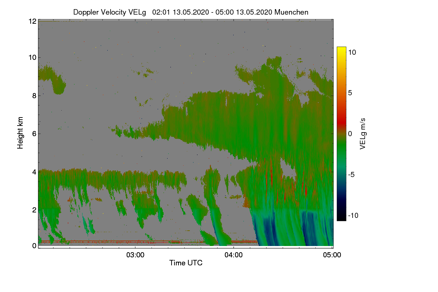Click the height tick label 6

pos(34,134)
